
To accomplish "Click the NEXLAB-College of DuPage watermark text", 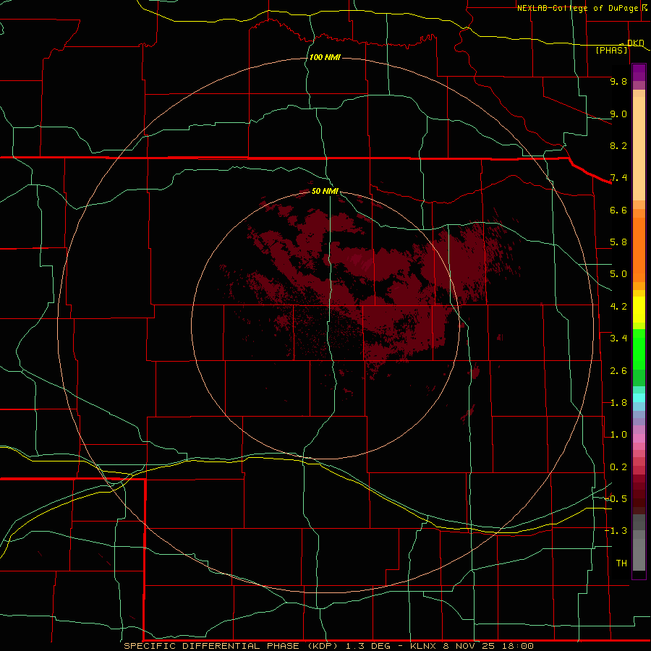I will click(577, 8).
